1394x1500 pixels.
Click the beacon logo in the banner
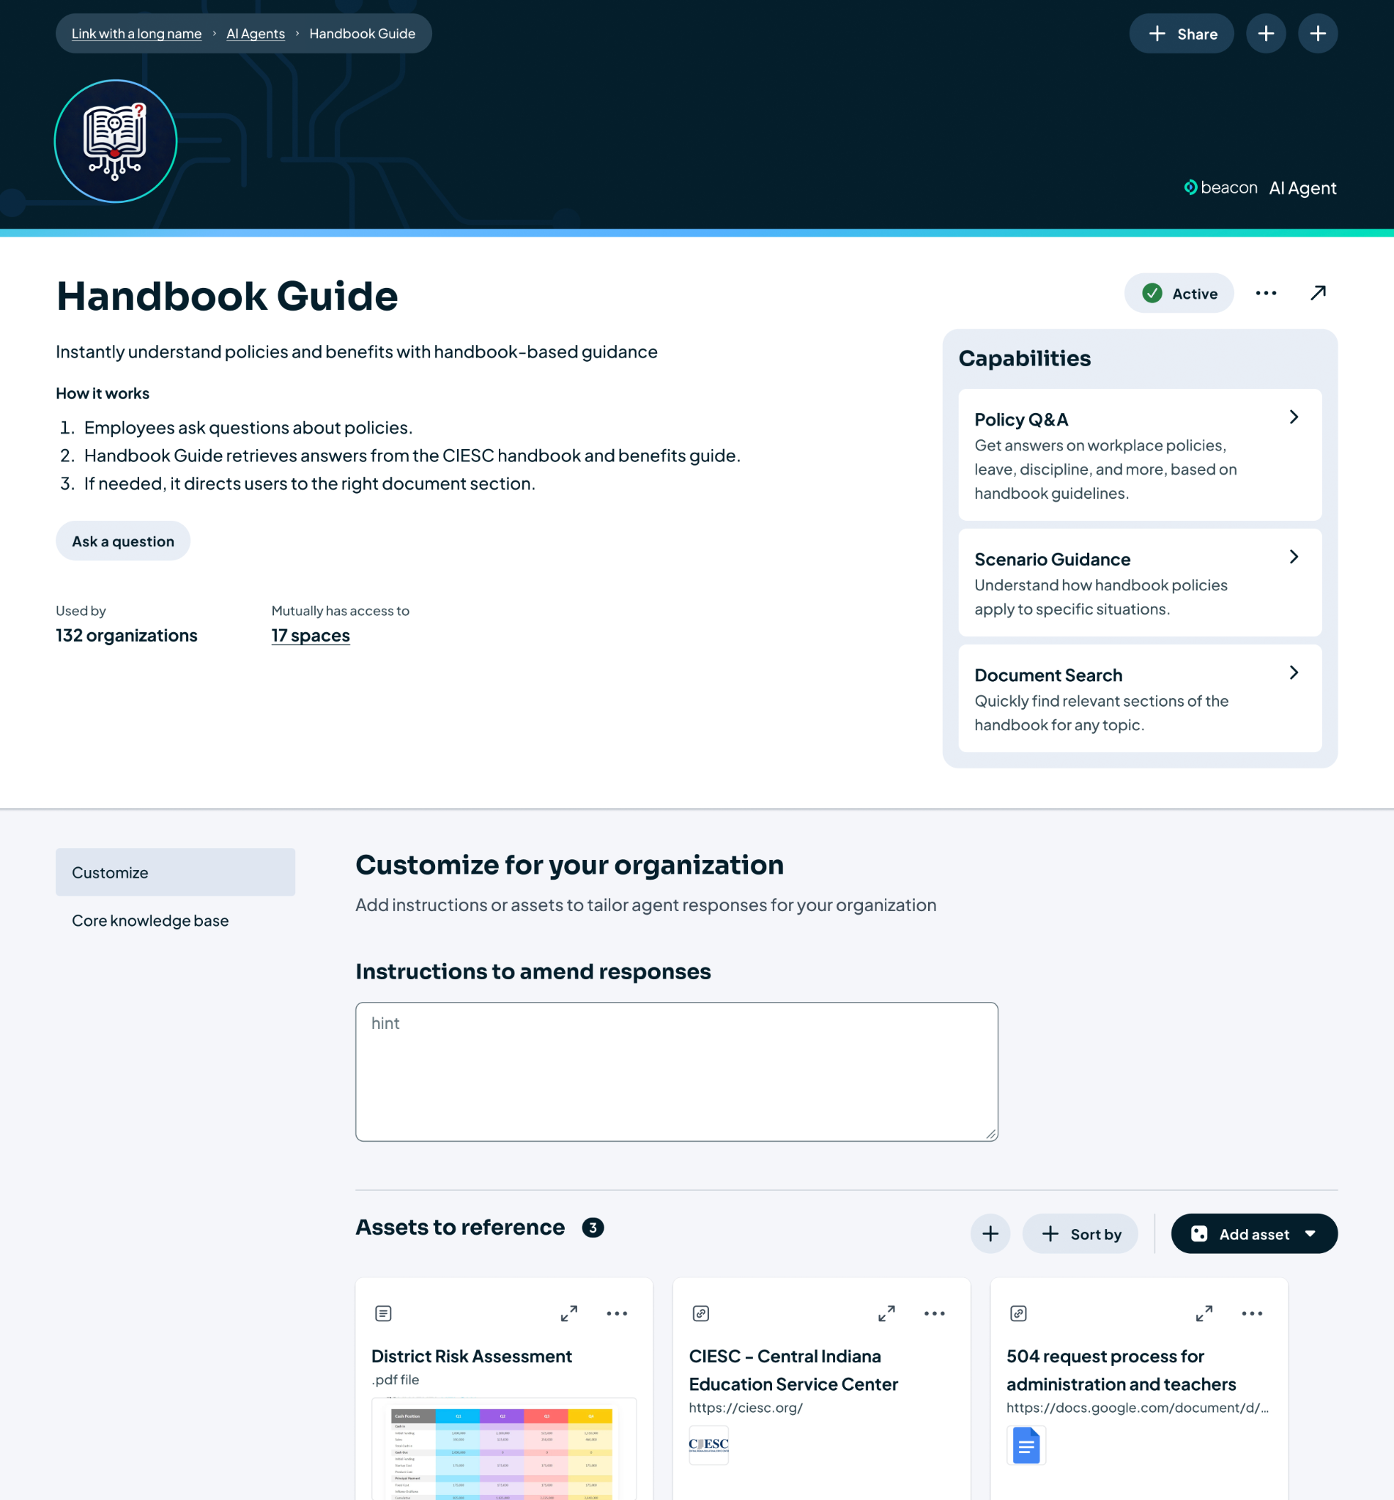tap(1220, 187)
